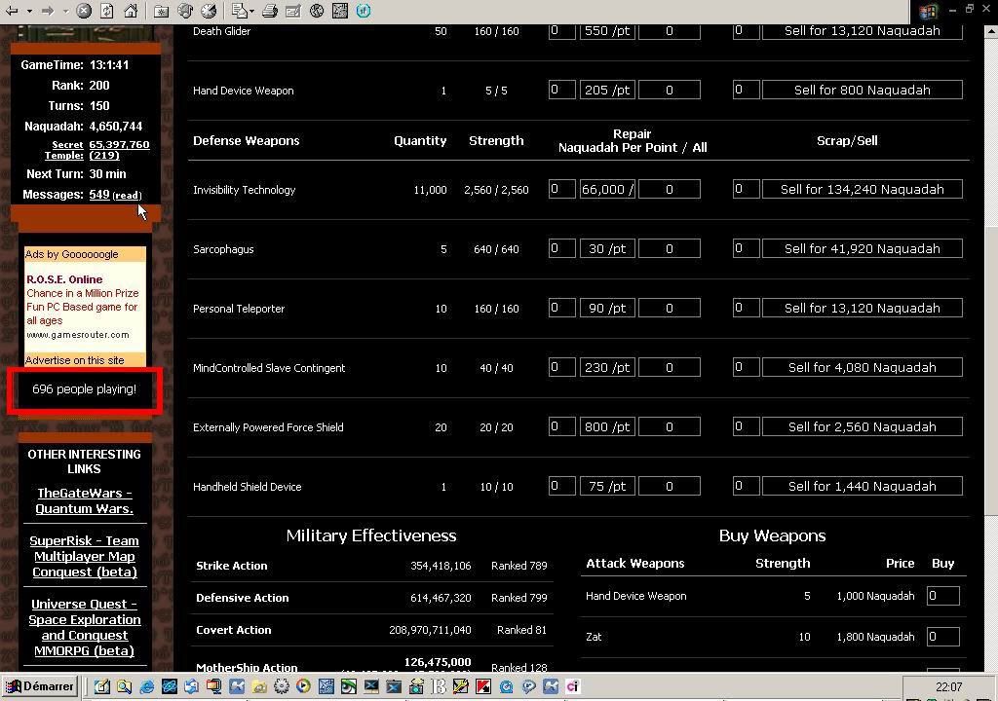Screen dimensions: 998x701
Task: Click Invisibility Technology repair-all 66,000 button
Action: (607, 189)
